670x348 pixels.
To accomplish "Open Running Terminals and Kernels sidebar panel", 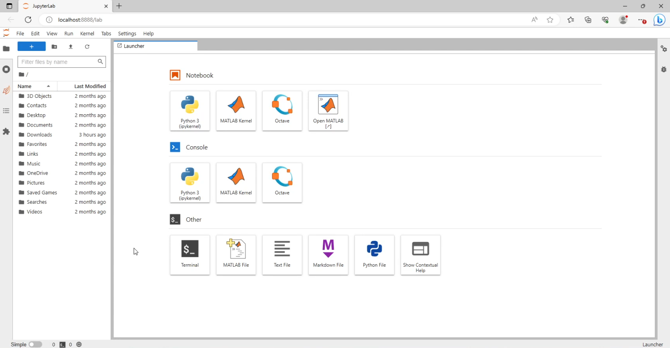I will [x=6, y=69].
